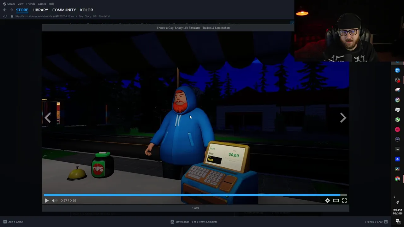Open the DaVinci Resolve taskbar icon
Viewport: 404px width, 227px height.
pos(397,169)
